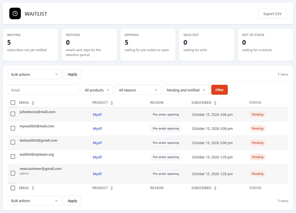Image resolution: width=296 pixels, height=213 pixels.
Task: Select the waitlist@wpteam.org entry checkbox
Action: click(x=13, y=156)
